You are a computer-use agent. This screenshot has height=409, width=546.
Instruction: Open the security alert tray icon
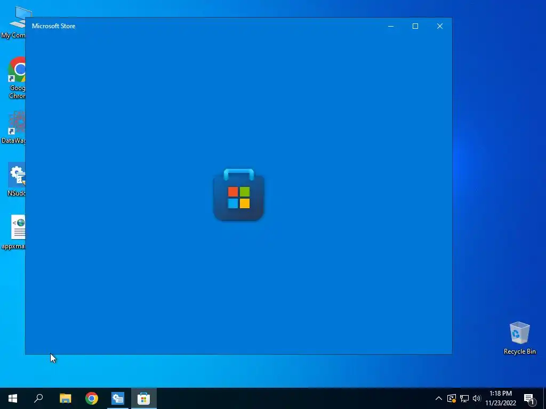click(x=452, y=398)
